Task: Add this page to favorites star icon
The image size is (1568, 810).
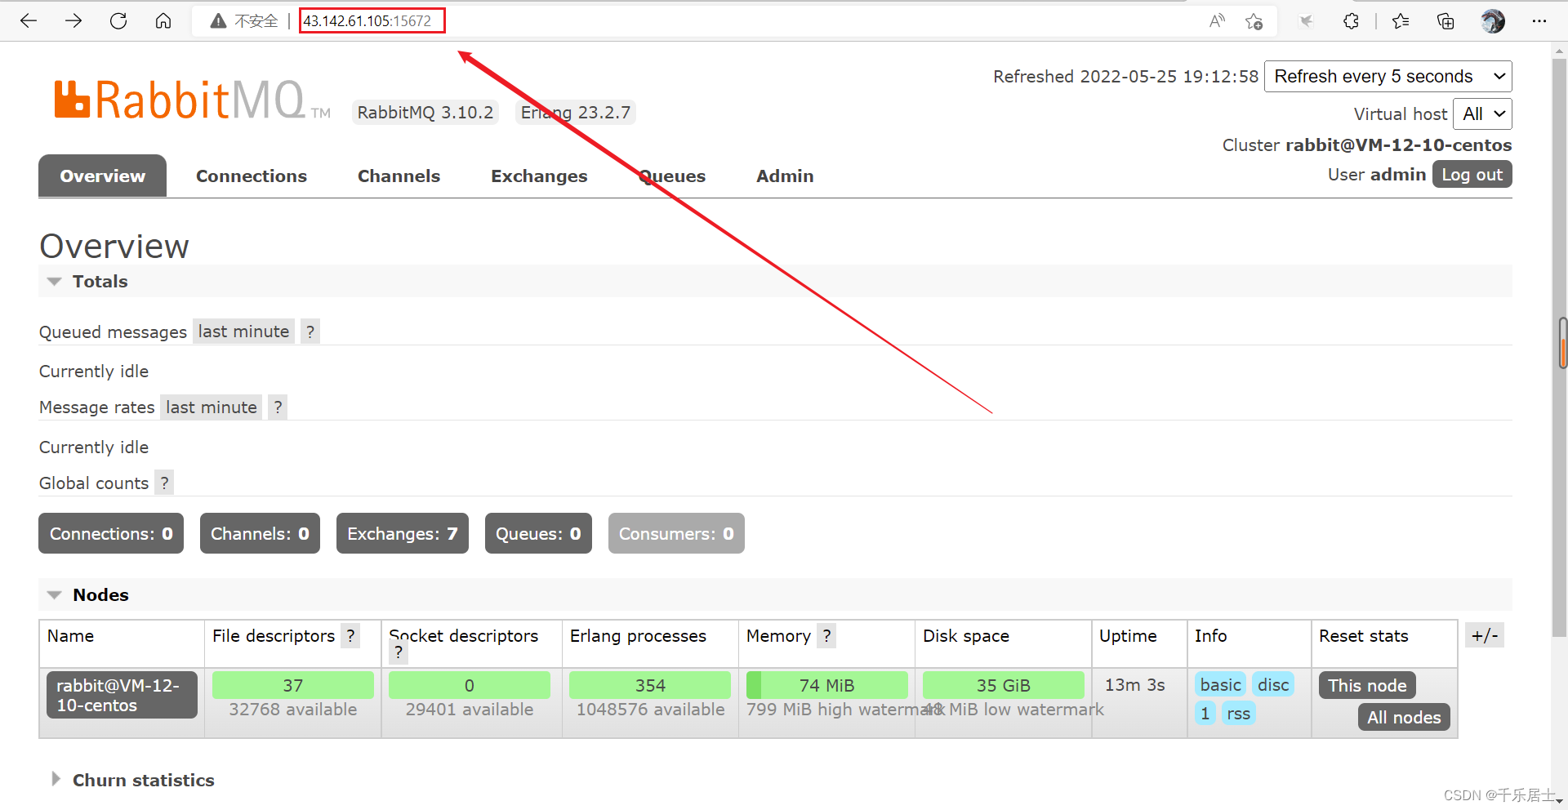Action: pyautogui.click(x=1254, y=21)
